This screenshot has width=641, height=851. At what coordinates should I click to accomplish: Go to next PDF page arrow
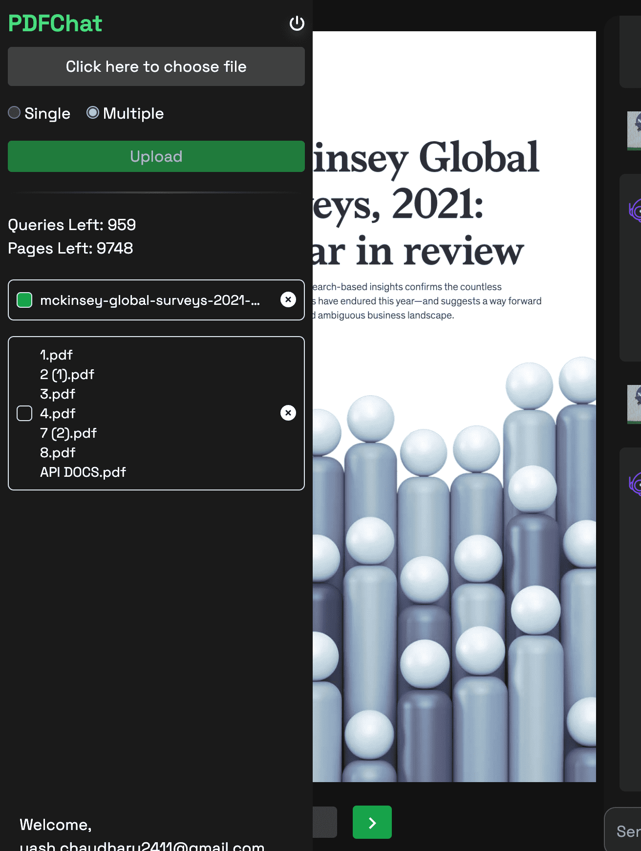point(372,823)
